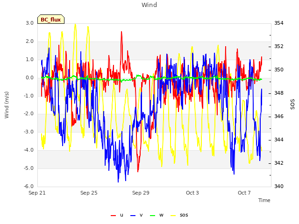Click the 340 right axis tick label
This screenshot has width=299, height=224.
279,186
